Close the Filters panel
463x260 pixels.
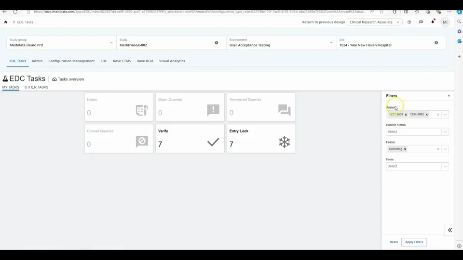[449, 96]
